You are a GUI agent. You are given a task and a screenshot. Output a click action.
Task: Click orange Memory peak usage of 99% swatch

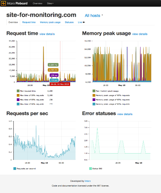[94, 95]
